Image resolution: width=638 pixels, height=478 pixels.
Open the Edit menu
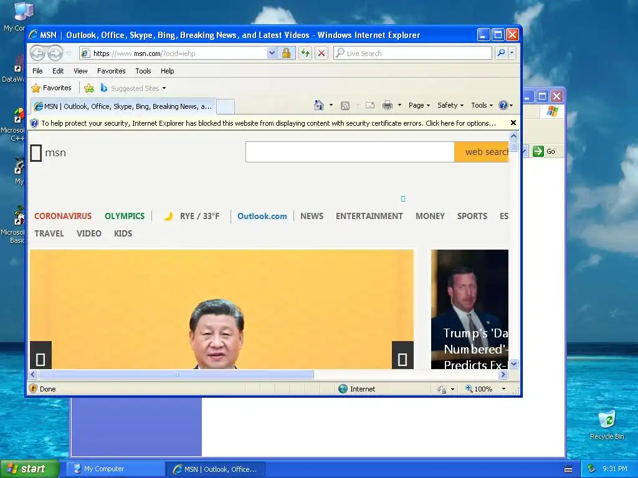(58, 71)
